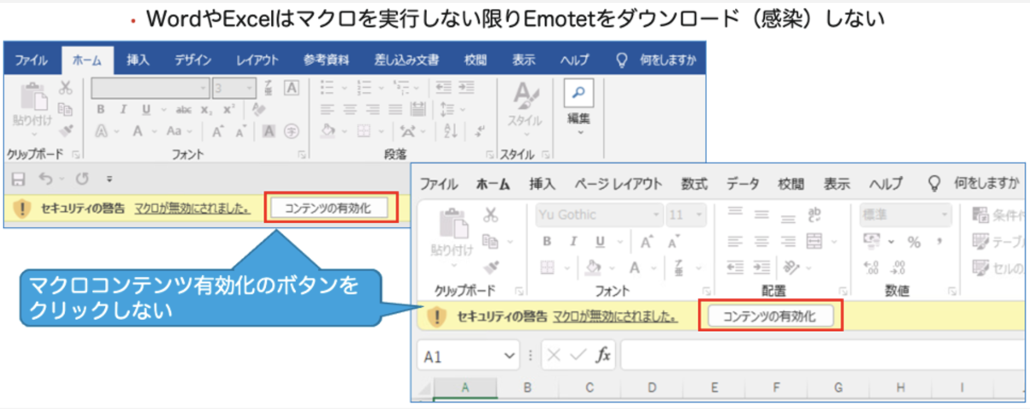Toggle Bold in Excel font group
The width and height of the screenshot is (1030, 409).
547,241
